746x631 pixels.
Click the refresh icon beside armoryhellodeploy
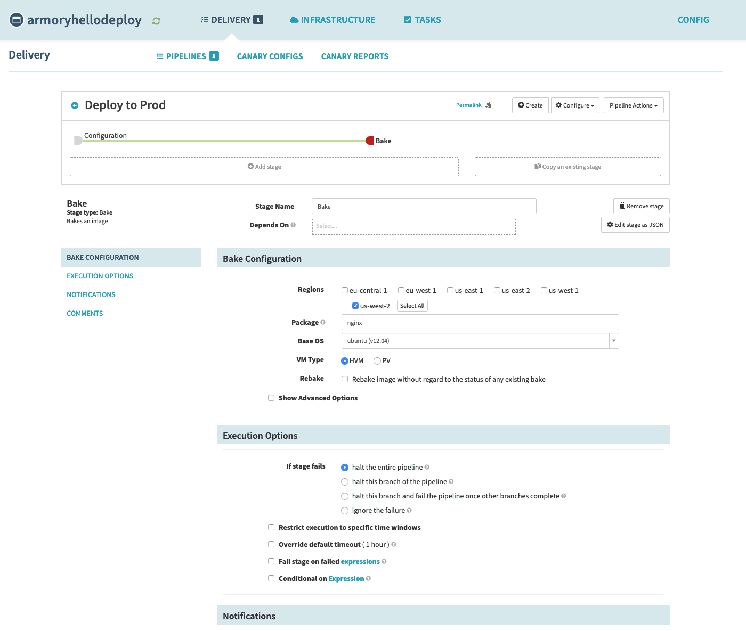tap(156, 21)
